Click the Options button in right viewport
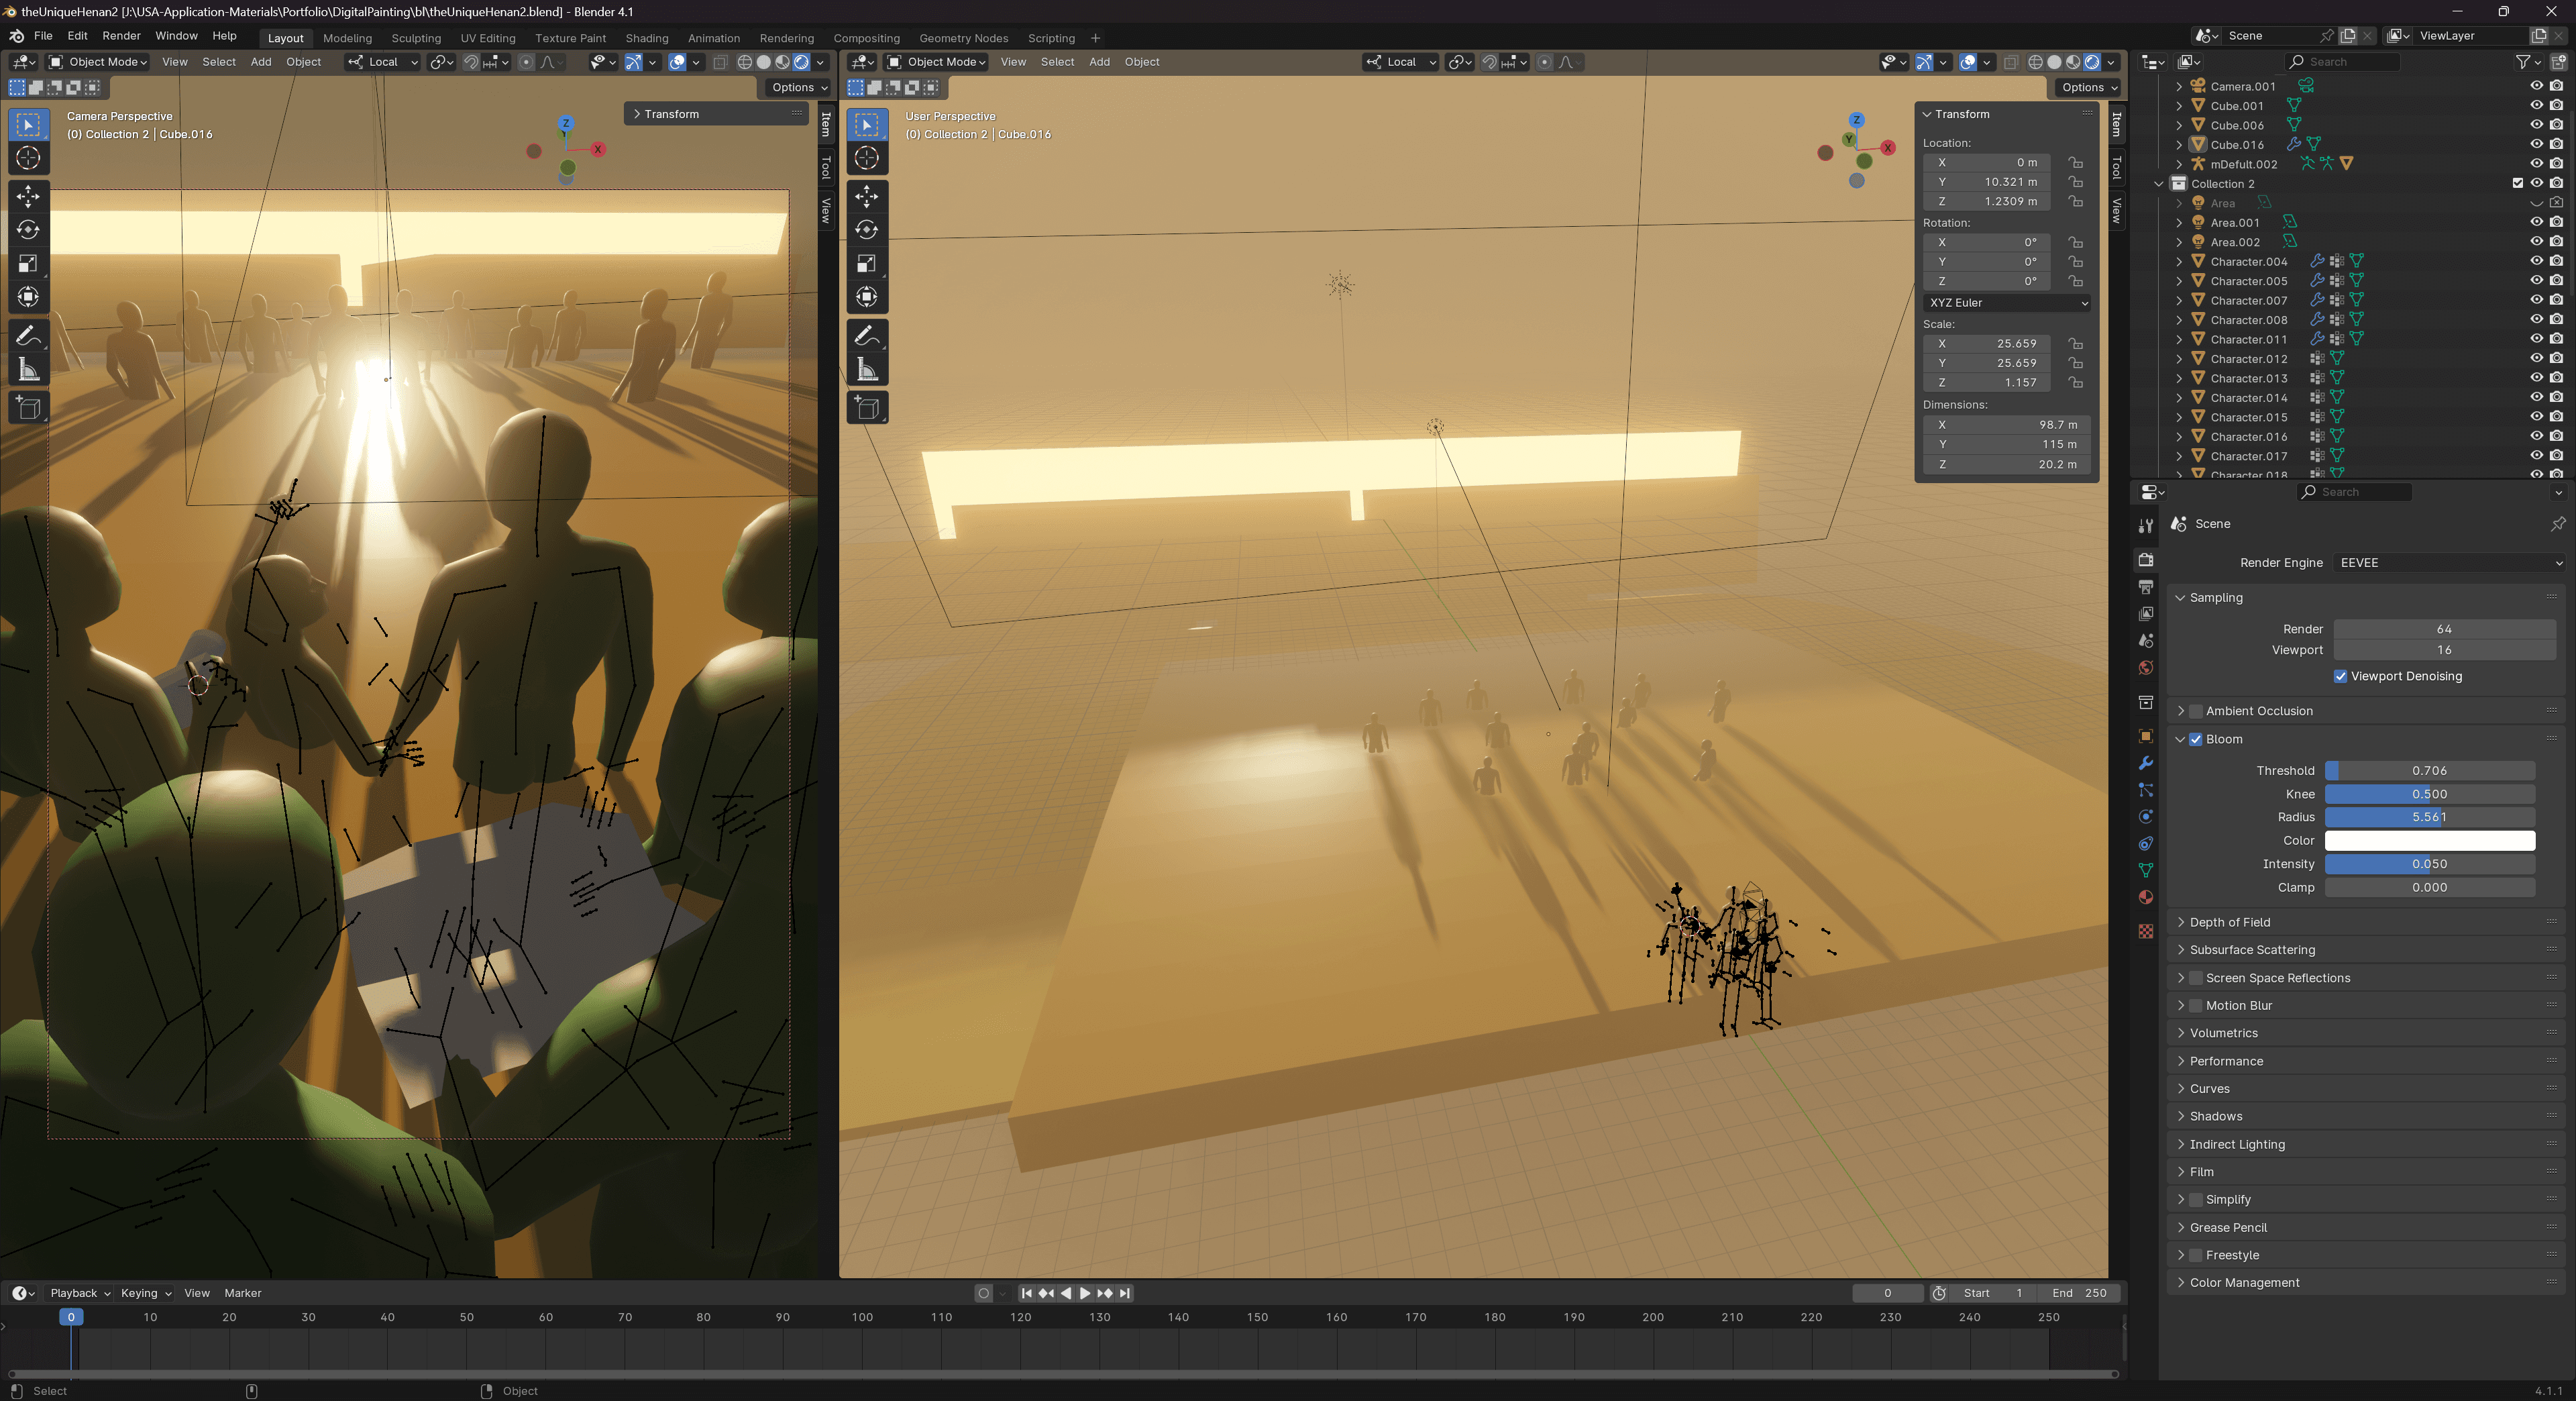The height and width of the screenshot is (1401, 2576). [2088, 87]
